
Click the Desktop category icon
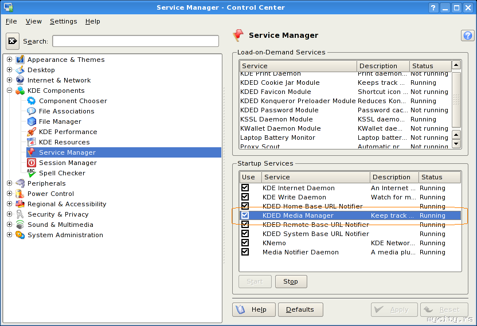click(x=20, y=70)
